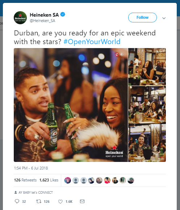180x210 pixels.
Task: Open the @Heineken_SA handle link
Action: pos(42,21)
